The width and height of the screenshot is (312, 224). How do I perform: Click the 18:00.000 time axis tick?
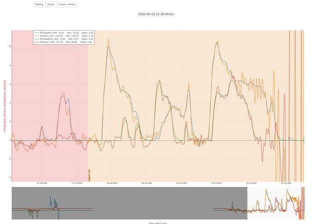click(112, 183)
